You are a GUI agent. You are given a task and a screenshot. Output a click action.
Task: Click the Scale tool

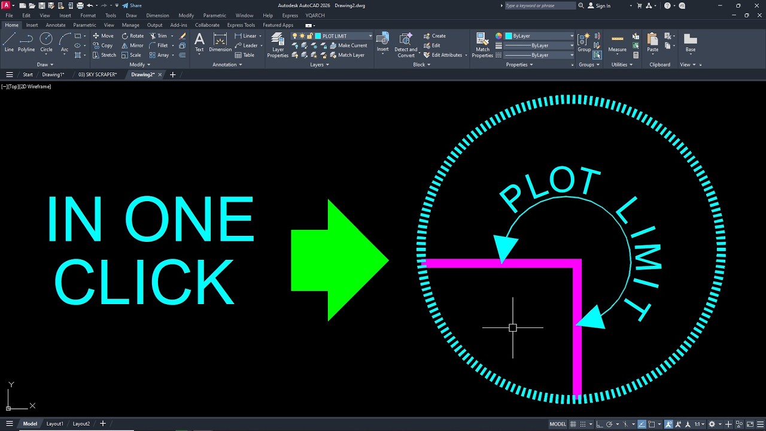pos(132,55)
